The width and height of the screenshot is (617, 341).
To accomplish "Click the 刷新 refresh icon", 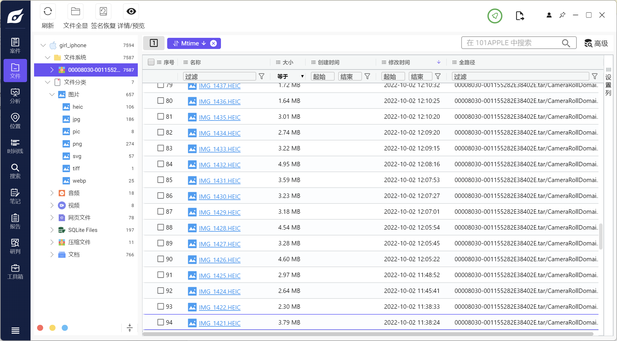I will point(48,11).
